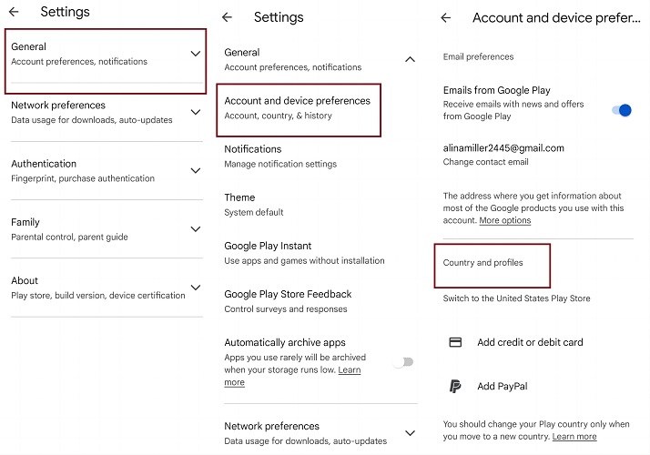Click the PayPal logo icon
Image resolution: width=650 pixels, height=455 pixels.
tap(456, 386)
